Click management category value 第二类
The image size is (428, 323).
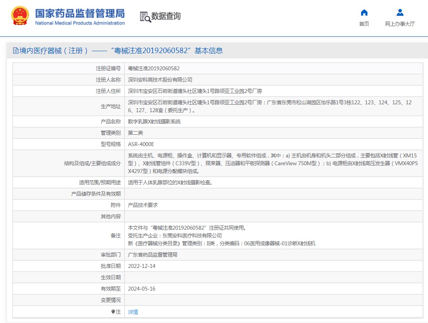coord(135,133)
